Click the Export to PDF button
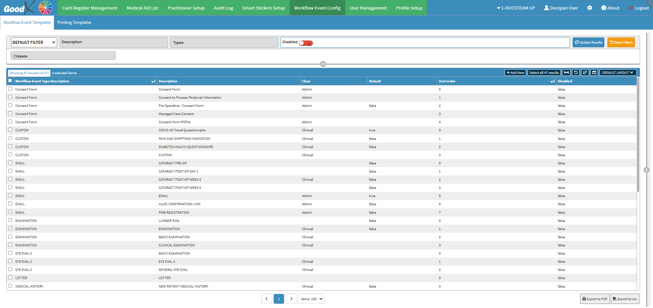The width and height of the screenshot is (653, 308). (595, 299)
